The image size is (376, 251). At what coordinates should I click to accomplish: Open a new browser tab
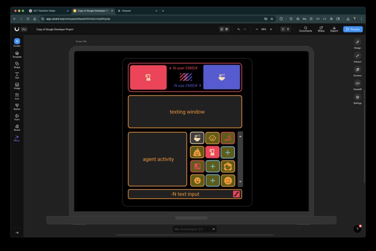point(163,11)
